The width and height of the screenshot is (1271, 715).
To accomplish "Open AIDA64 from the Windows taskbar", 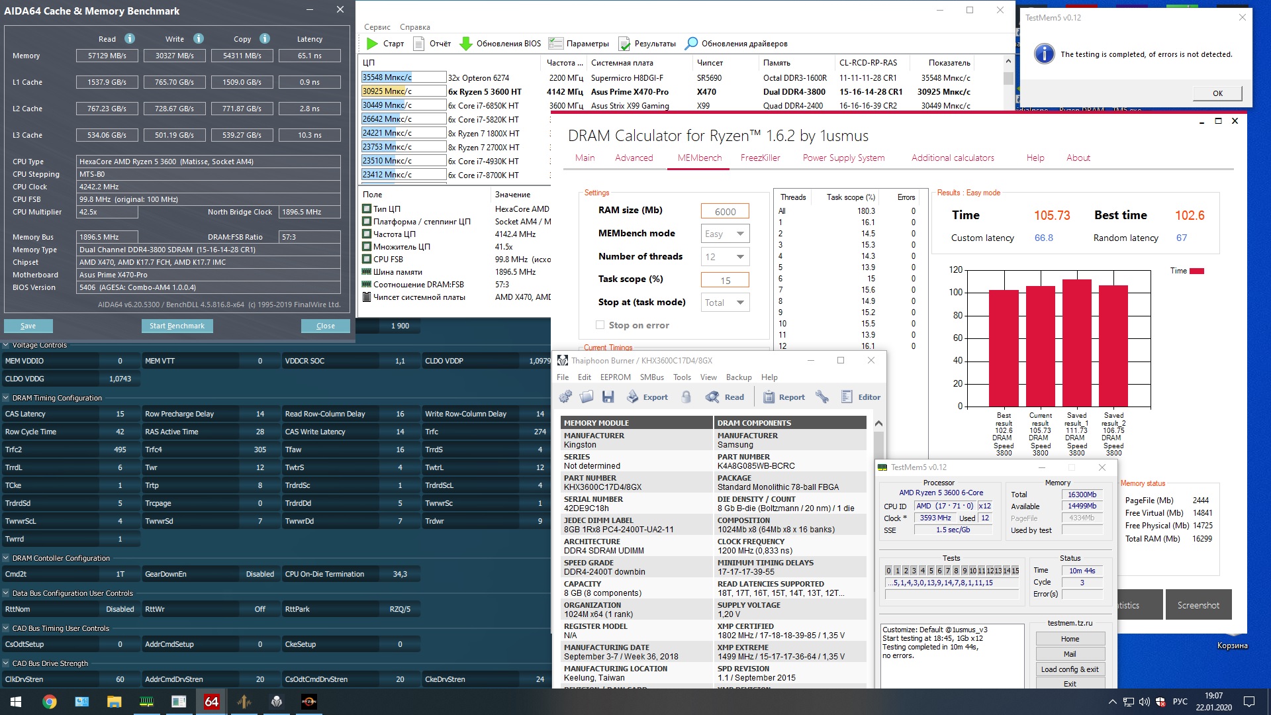I will click(211, 702).
